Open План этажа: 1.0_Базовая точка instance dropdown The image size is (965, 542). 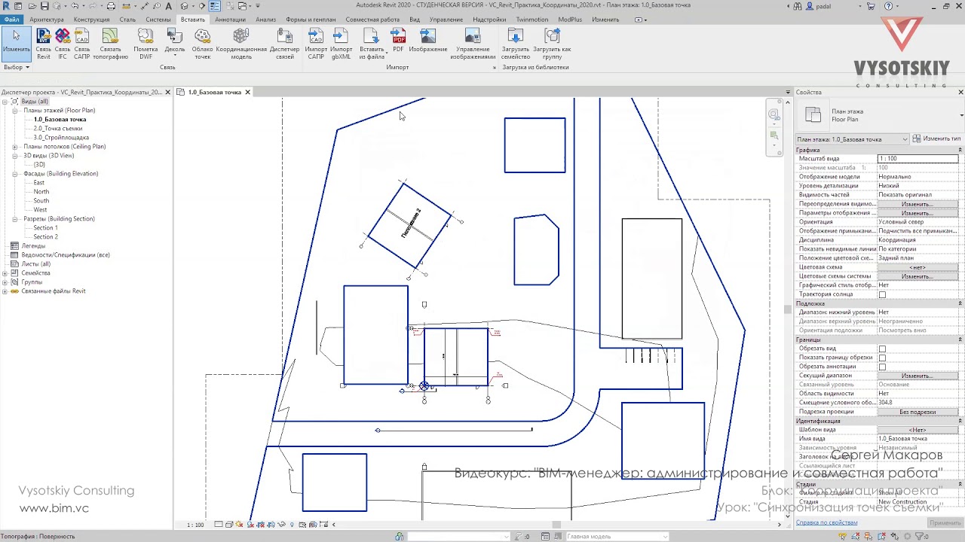click(853, 139)
